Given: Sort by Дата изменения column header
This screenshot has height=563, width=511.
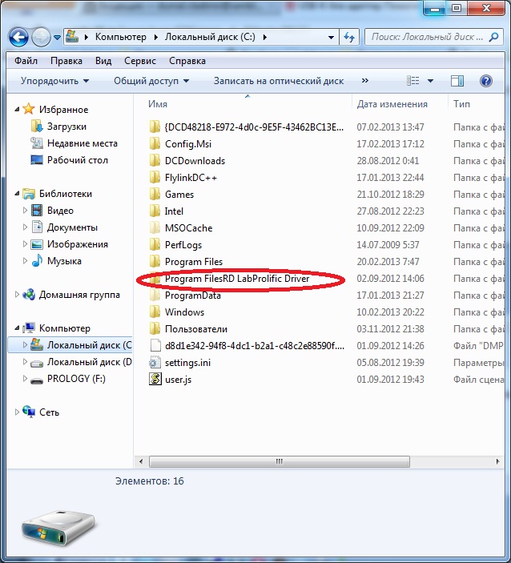Looking at the screenshot, I should point(392,104).
